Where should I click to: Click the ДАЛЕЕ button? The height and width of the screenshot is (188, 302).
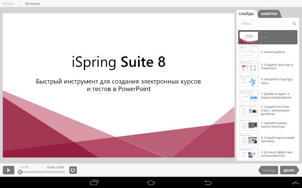pos(289,170)
